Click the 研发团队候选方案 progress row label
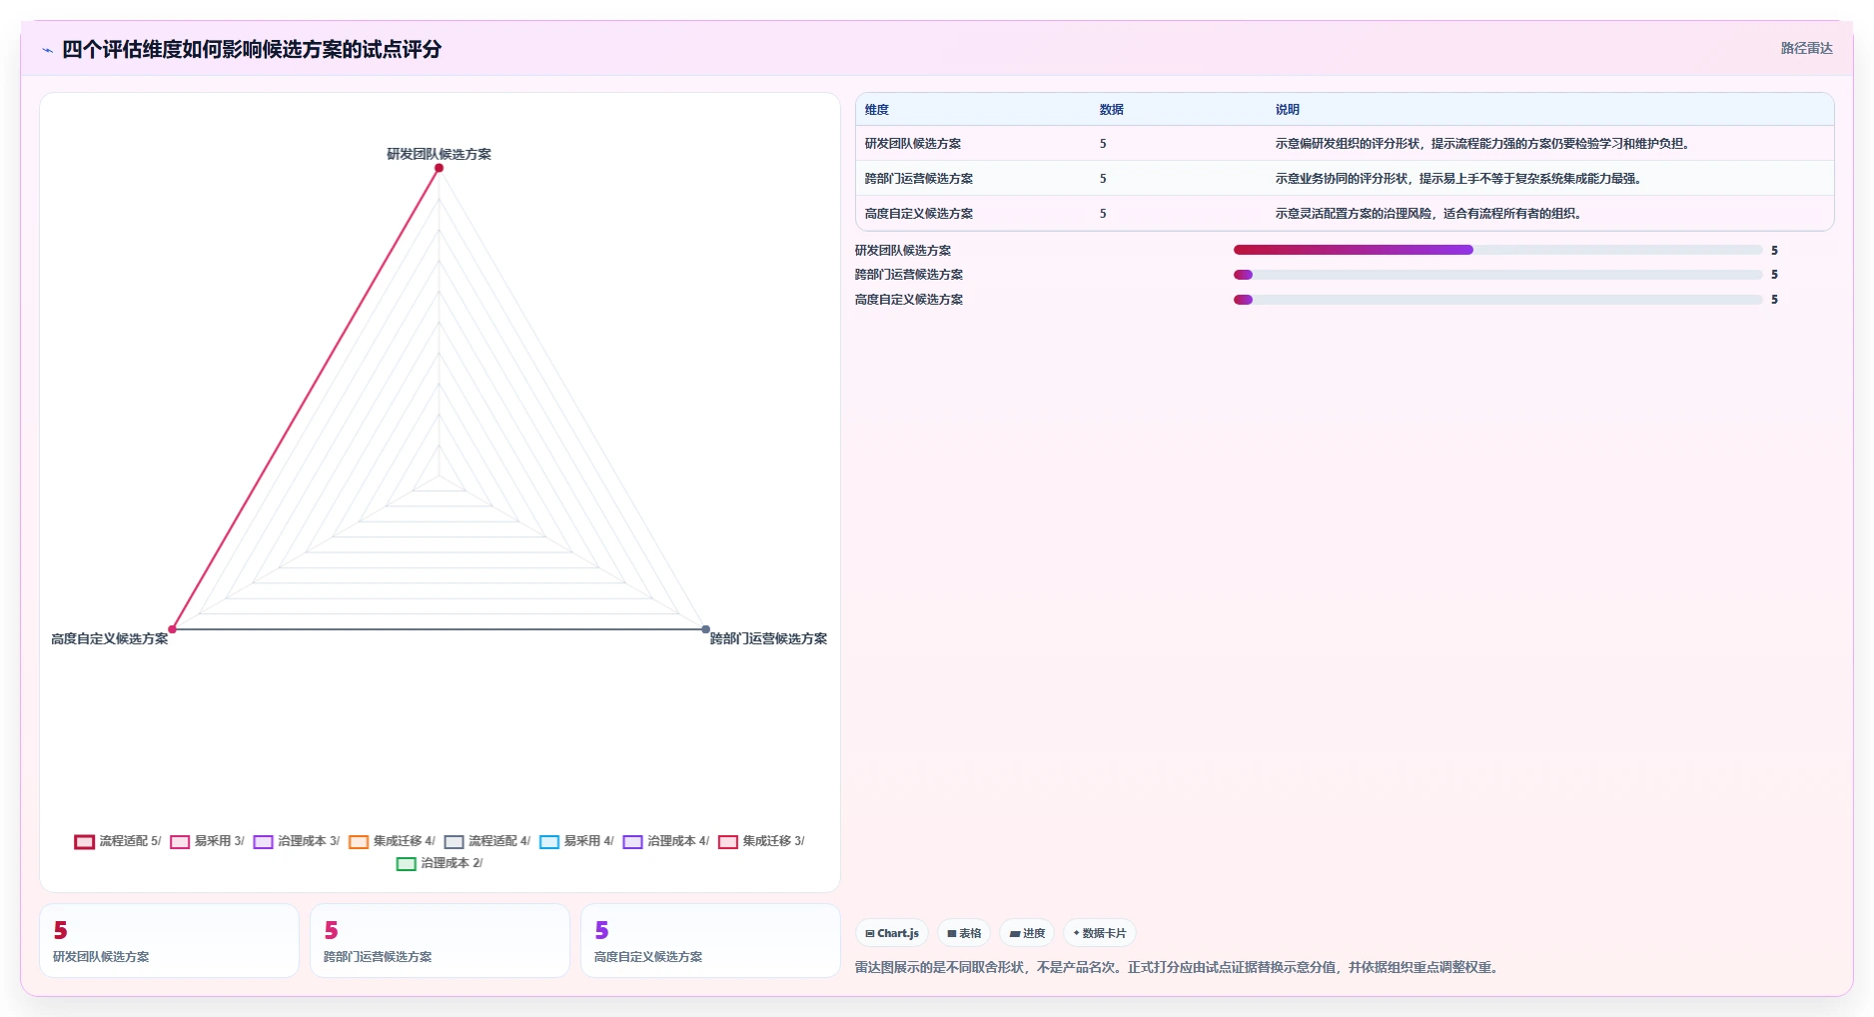Image resolution: width=1874 pixels, height=1017 pixels. pos(903,251)
